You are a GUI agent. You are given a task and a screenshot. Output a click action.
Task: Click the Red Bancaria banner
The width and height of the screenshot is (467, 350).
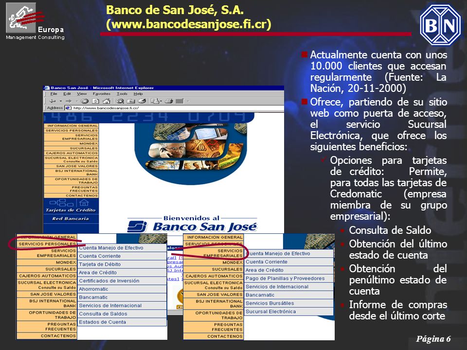click(x=71, y=219)
